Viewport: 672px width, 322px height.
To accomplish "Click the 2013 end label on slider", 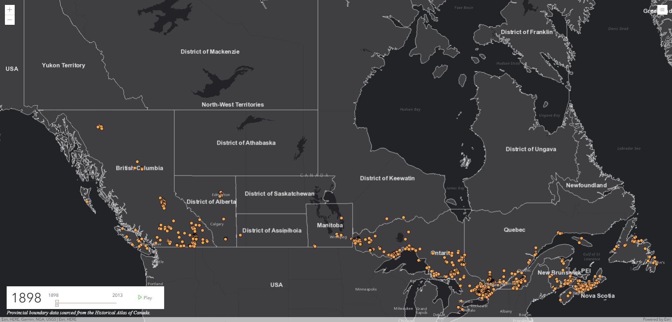I will [117, 295].
